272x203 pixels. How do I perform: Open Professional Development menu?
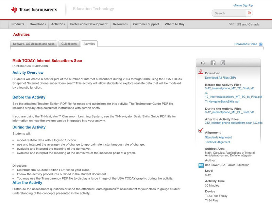click(89, 24)
